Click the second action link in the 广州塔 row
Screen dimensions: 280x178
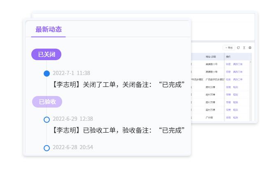tap(236, 117)
